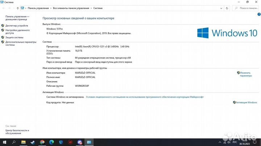
Task: Click the blue help question mark icon
Action: click(x=259, y=14)
